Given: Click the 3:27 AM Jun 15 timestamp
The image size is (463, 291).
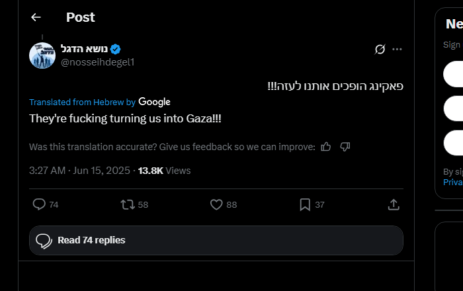Looking at the screenshot, I should [80, 171].
